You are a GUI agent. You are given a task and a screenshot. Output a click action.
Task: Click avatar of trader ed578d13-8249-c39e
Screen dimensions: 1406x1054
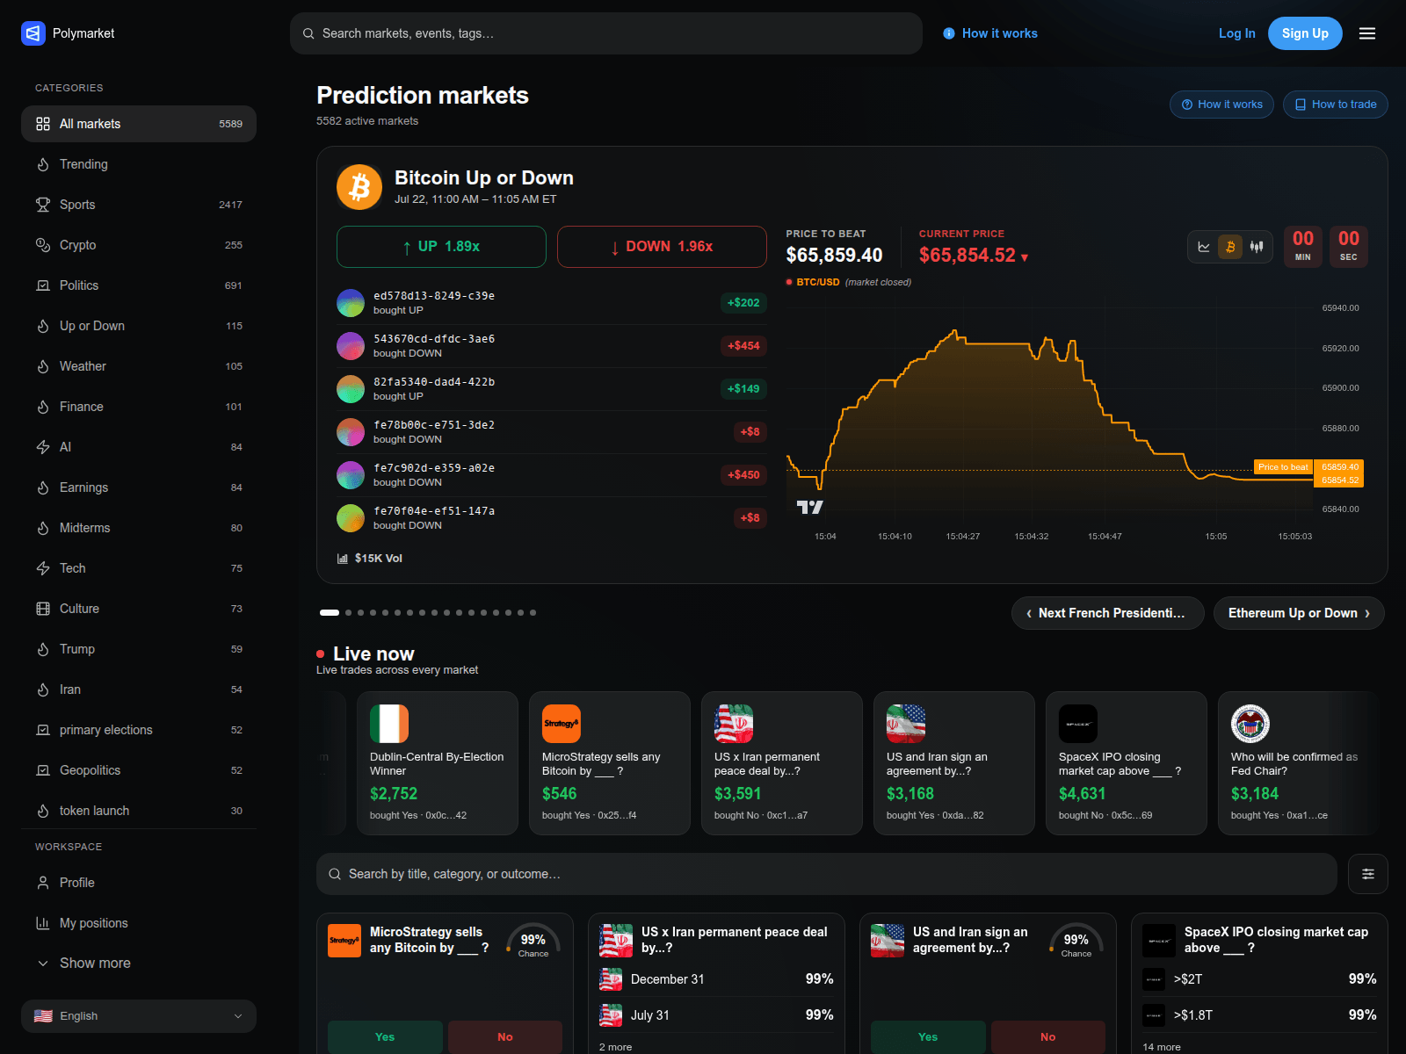tap(351, 303)
